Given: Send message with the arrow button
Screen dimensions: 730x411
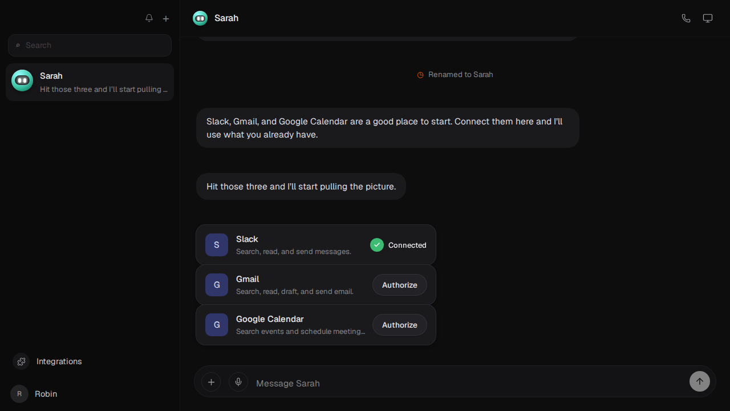Looking at the screenshot, I should 700,381.
